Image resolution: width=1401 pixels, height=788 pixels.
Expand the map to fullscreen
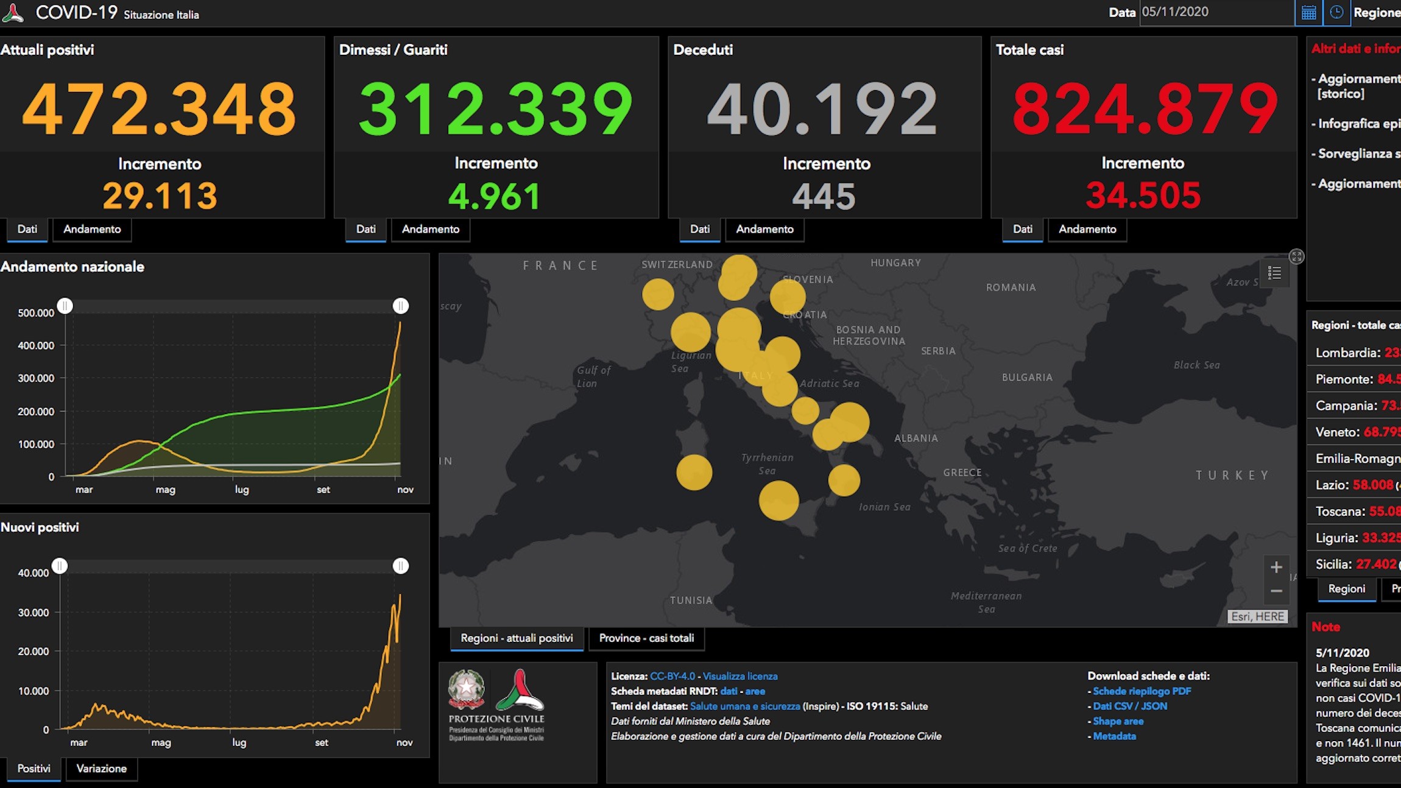(1296, 256)
